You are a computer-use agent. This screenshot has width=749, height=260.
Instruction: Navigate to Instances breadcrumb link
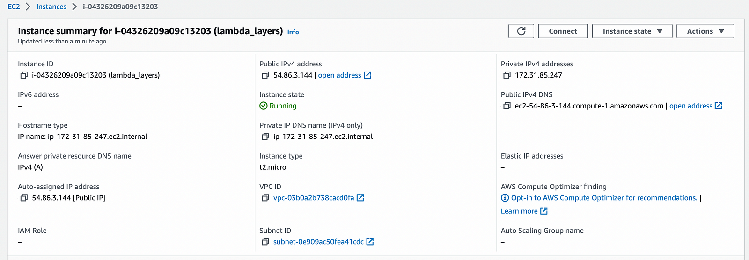[x=51, y=7]
